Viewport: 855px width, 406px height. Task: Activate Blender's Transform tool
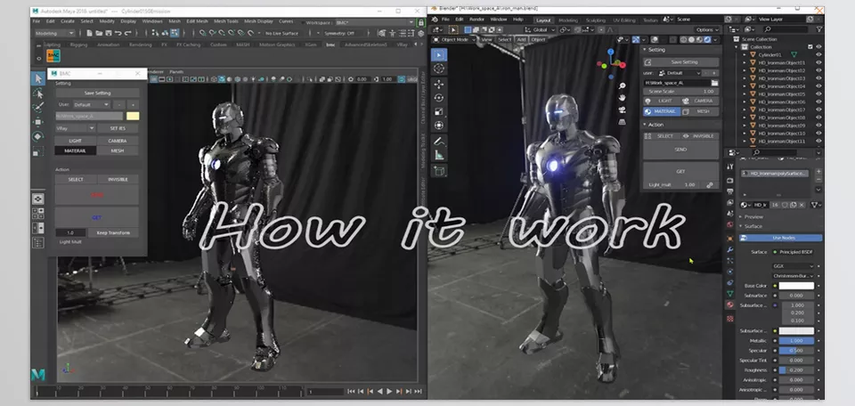coord(439,125)
